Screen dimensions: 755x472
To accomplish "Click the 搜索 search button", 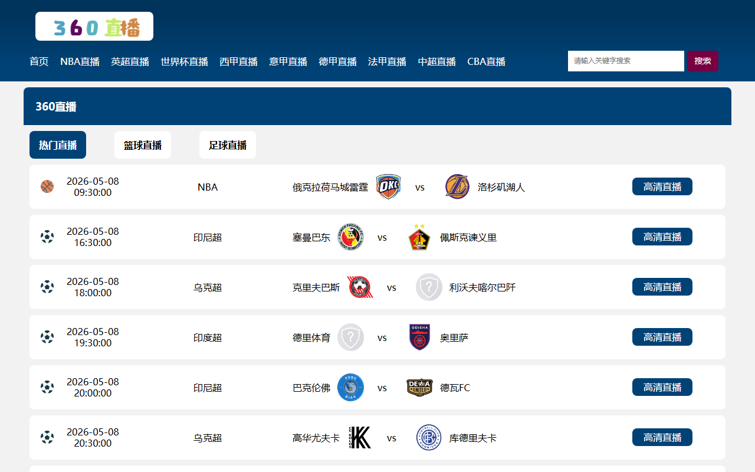I will [x=703, y=61].
